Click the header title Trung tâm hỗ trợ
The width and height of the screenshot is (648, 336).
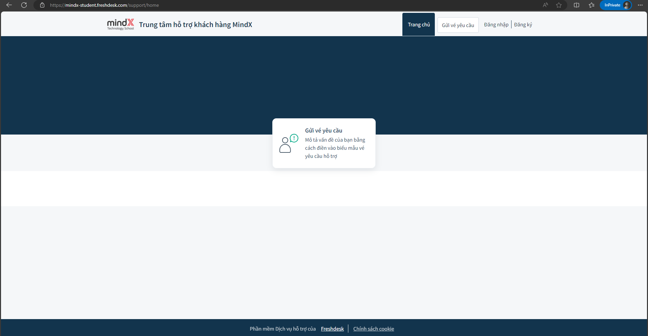pyautogui.click(x=195, y=25)
